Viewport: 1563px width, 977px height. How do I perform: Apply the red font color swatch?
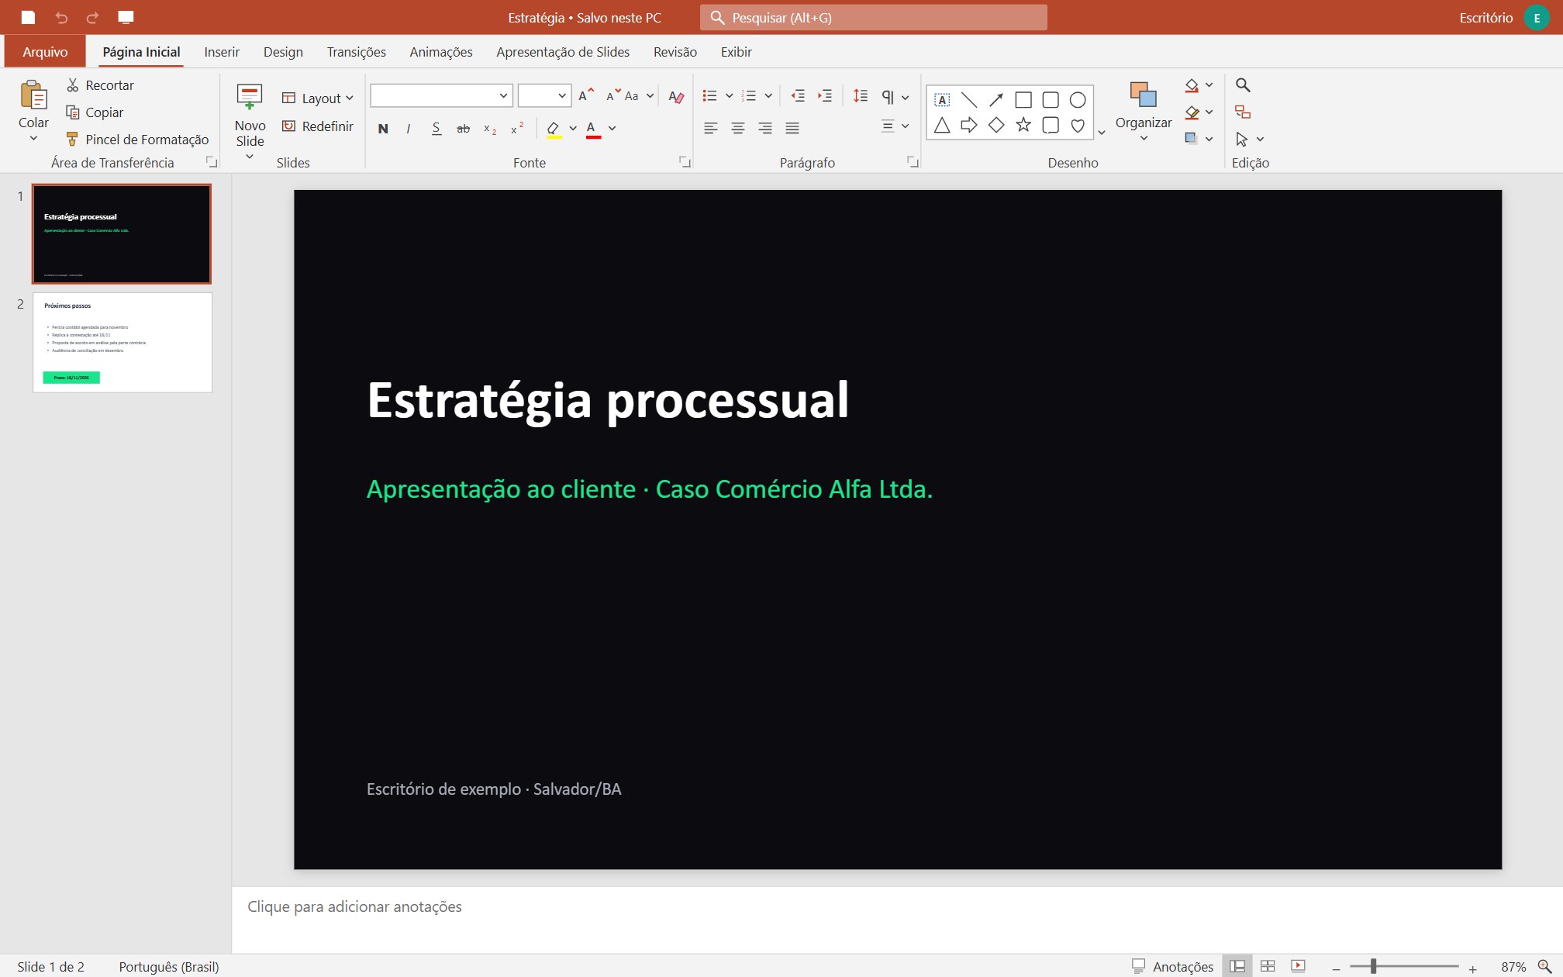coord(593,129)
